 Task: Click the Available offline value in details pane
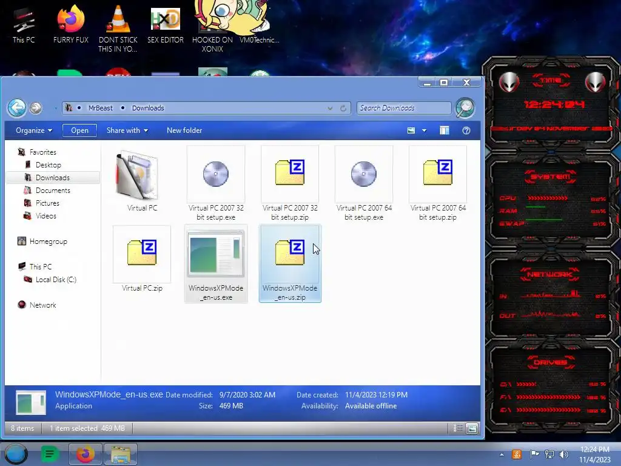click(371, 406)
